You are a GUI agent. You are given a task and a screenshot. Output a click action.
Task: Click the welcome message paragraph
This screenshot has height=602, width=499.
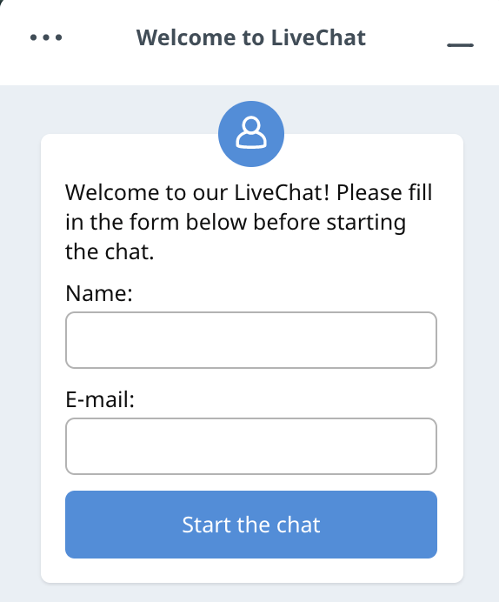click(249, 222)
